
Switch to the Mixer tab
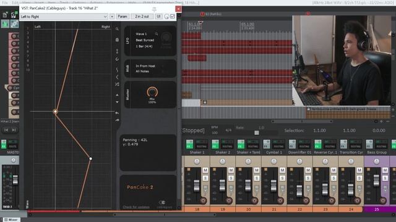pos(11,220)
